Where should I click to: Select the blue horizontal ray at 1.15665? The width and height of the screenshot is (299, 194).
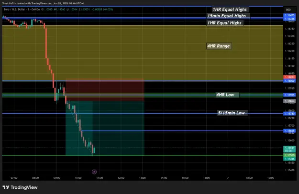(182, 131)
